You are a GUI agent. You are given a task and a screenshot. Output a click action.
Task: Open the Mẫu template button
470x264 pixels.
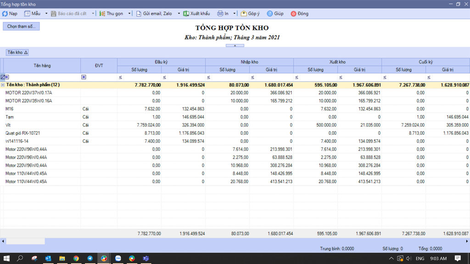point(33,14)
